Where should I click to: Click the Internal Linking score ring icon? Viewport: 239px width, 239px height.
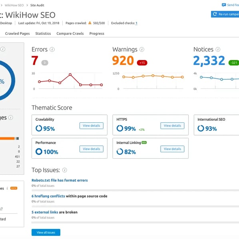coord(119,151)
